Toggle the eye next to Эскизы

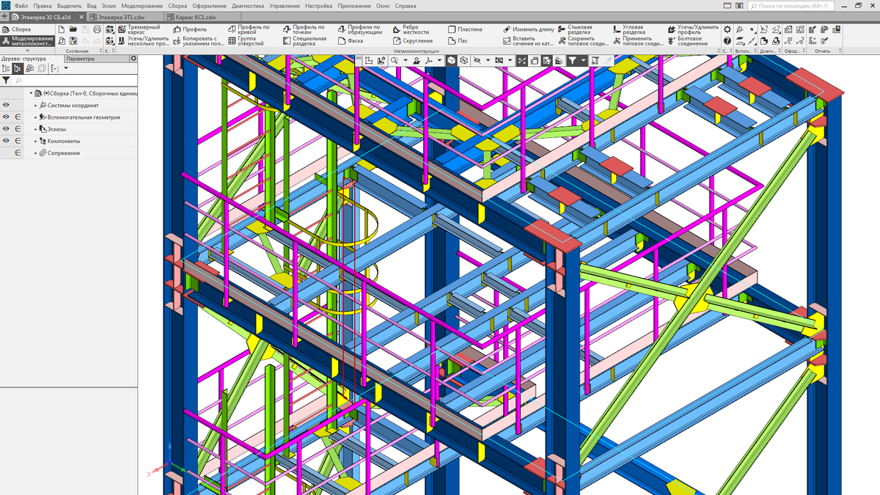6,129
